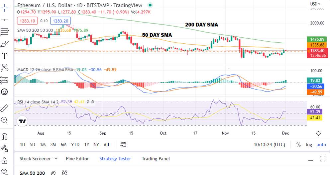Open the XABCD pattern tool
The height and width of the screenshot is (175, 330).
(4, 68)
